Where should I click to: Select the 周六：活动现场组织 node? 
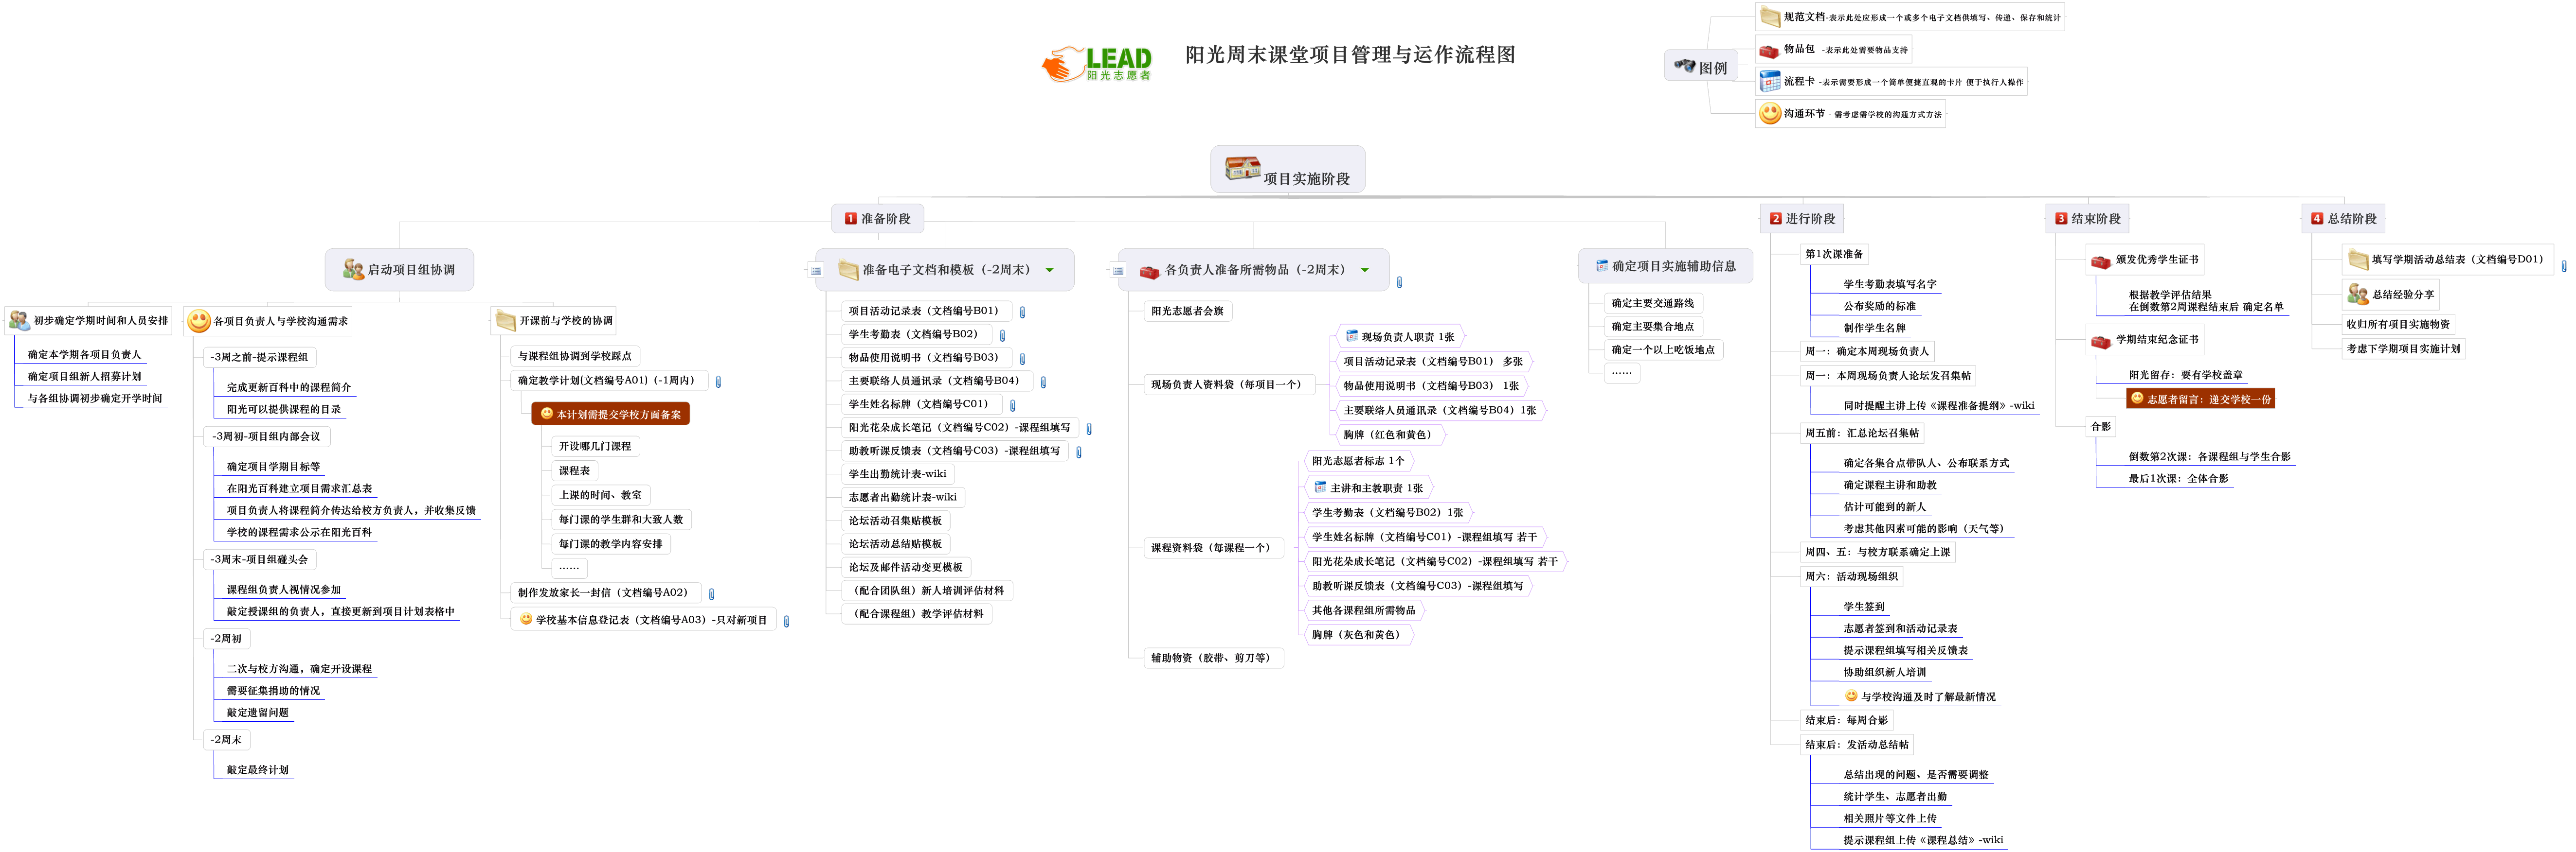pyautogui.click(x=1851, y=576)
